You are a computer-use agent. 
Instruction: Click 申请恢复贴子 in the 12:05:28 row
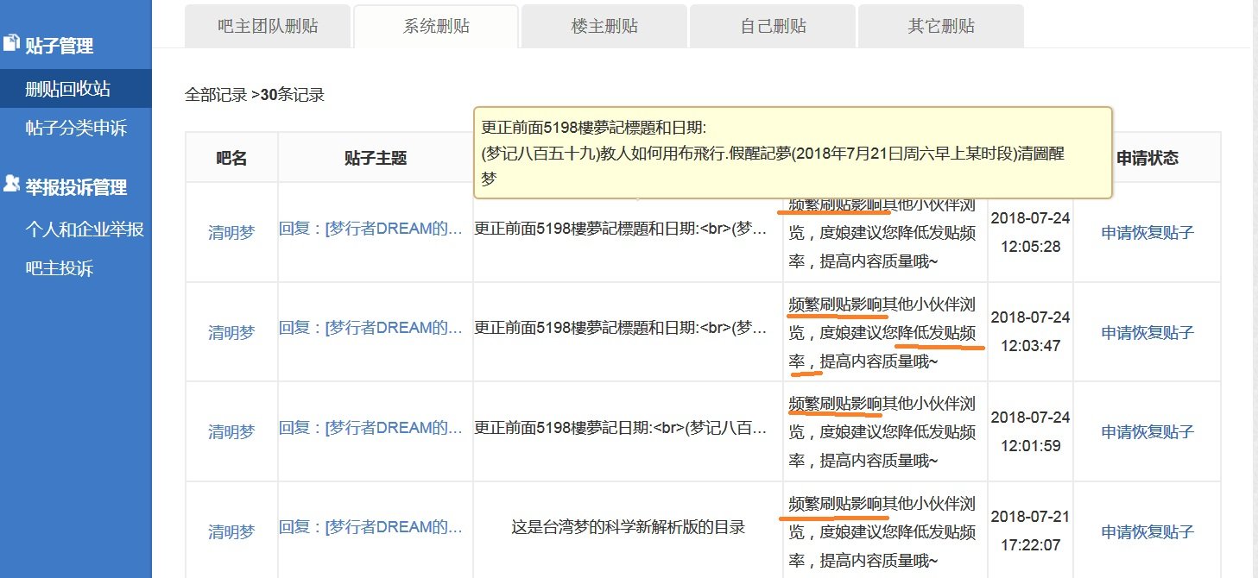click(1147, 233)
